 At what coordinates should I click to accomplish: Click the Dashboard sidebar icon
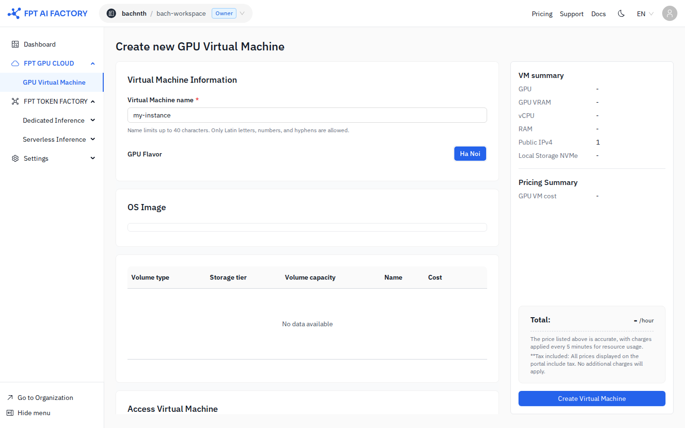point(15,44)
